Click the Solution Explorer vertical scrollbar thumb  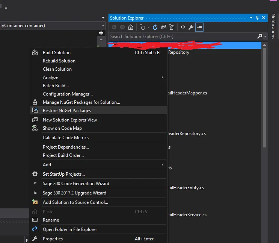coord(264,98)
